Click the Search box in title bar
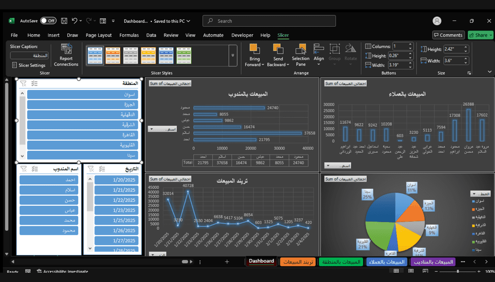Image resolution: width=495 pixels, height=282 pixels. [x=269, y=21]
